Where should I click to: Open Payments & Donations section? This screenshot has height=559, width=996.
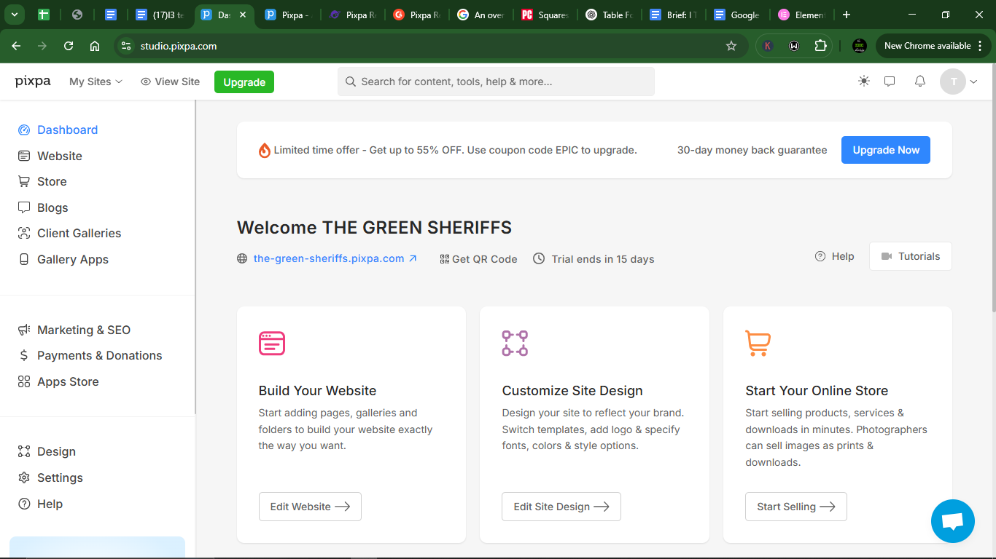(90, 355)
